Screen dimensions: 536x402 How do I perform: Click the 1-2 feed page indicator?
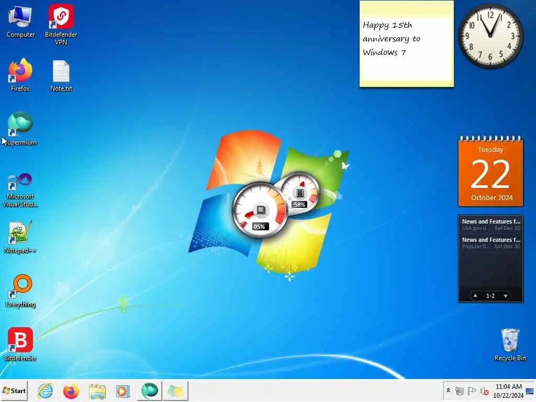point(490,296)
